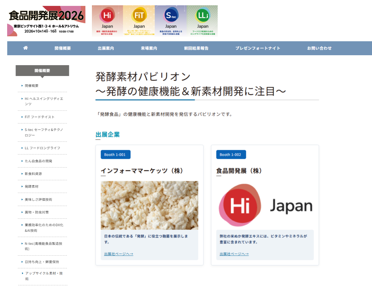Follow 出展社ページへ link for インフォーママーケッツ
The height and width of the screenshot is (291, 372).
coord(119,254)
